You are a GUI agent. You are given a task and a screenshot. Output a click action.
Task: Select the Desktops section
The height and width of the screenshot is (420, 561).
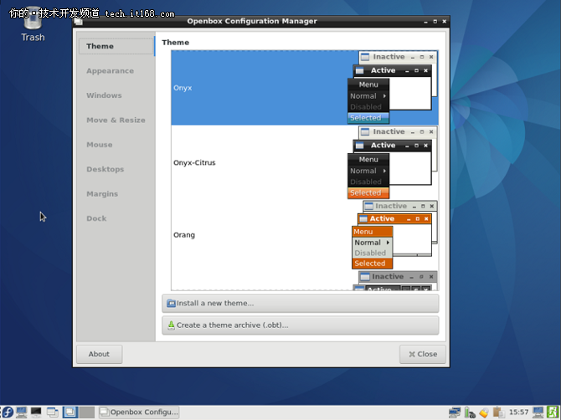[x=105, y=170]
